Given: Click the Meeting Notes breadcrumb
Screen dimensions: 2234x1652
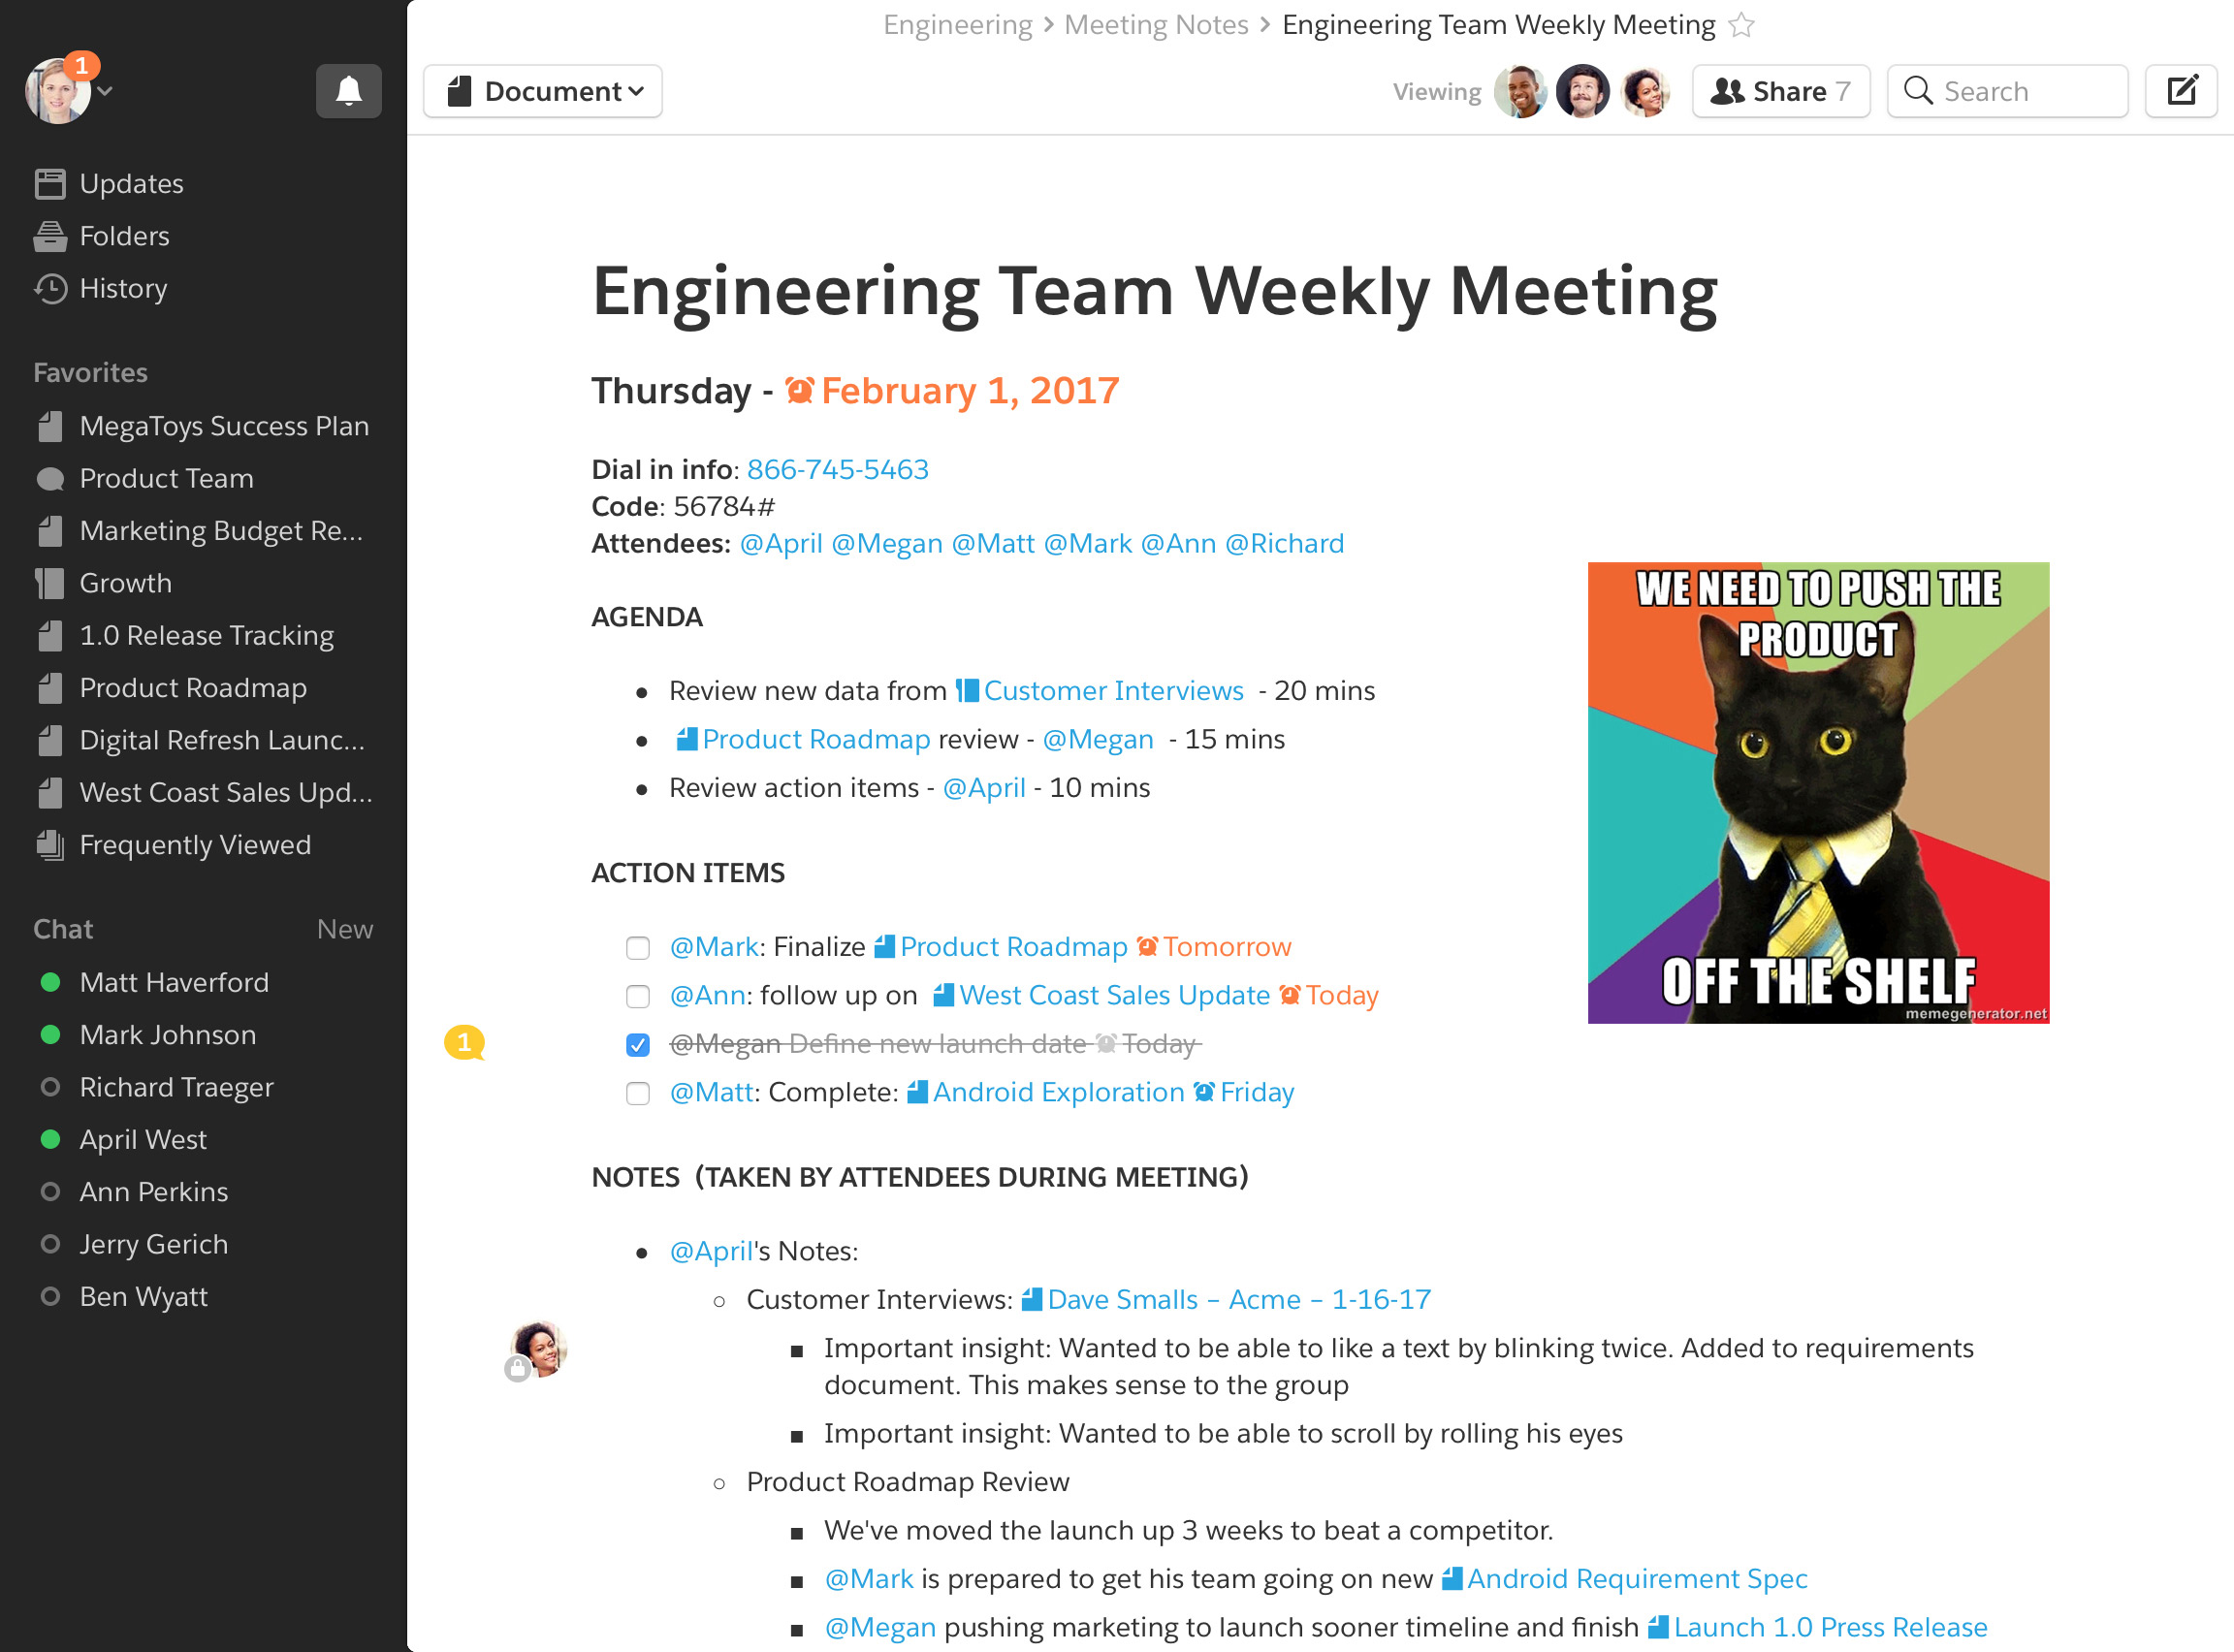Looking at the screenshot, I should (x=1156, y=25).
